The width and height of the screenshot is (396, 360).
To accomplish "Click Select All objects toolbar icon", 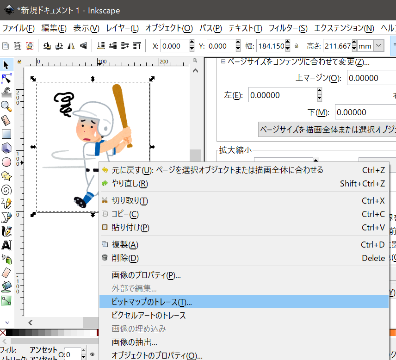I will (x=5, y=46).
